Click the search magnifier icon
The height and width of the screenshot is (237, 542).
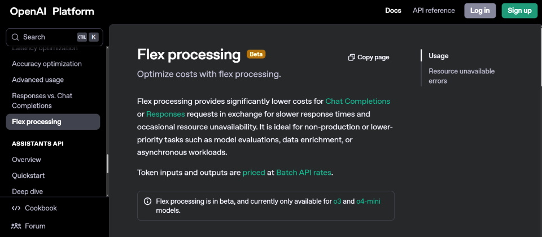tap(15, 37)
